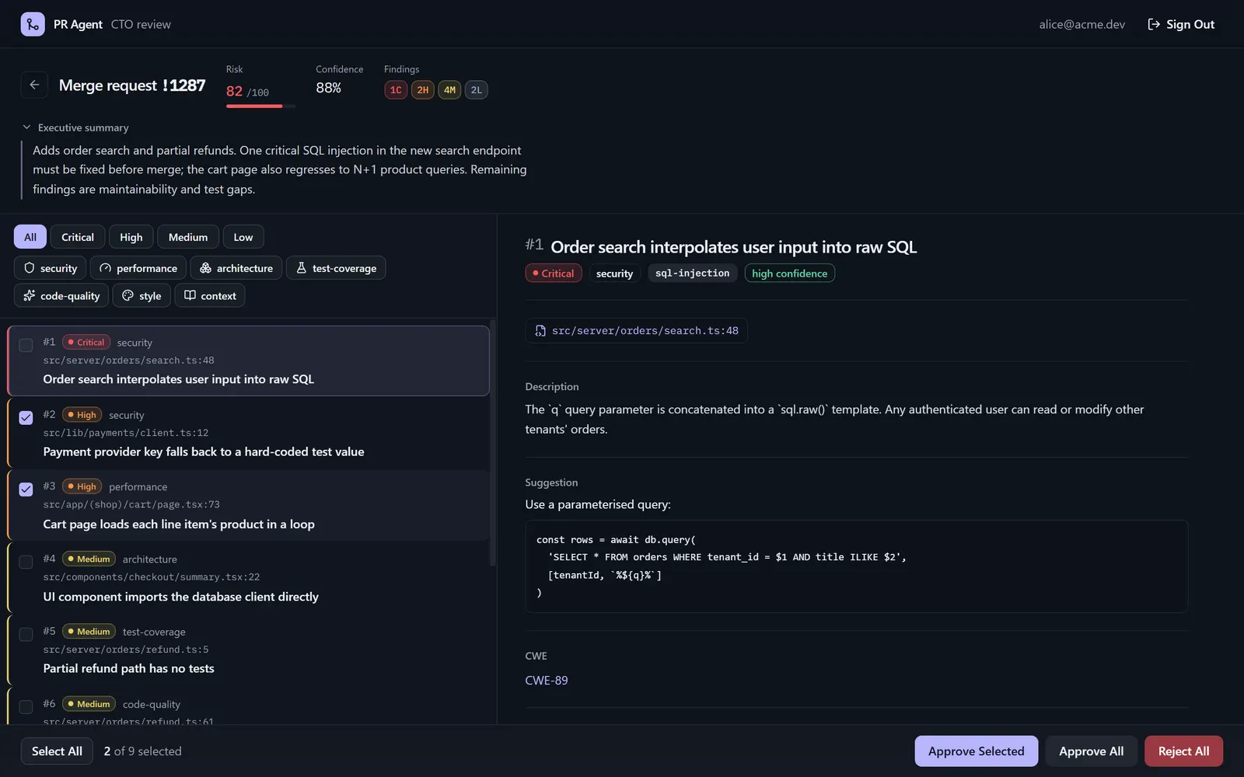
Task: Click the gauge icon on performance filter
Action: tap(106, 268)
